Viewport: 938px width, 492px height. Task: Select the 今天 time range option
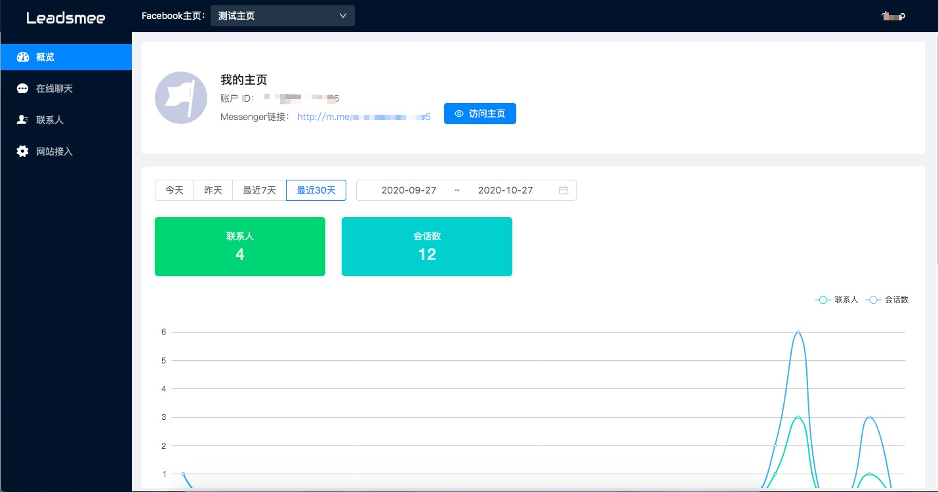174,190
